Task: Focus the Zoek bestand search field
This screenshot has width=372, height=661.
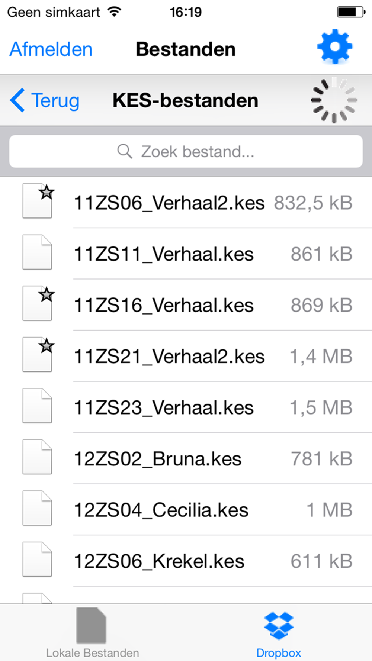Action: click(186, 151)
